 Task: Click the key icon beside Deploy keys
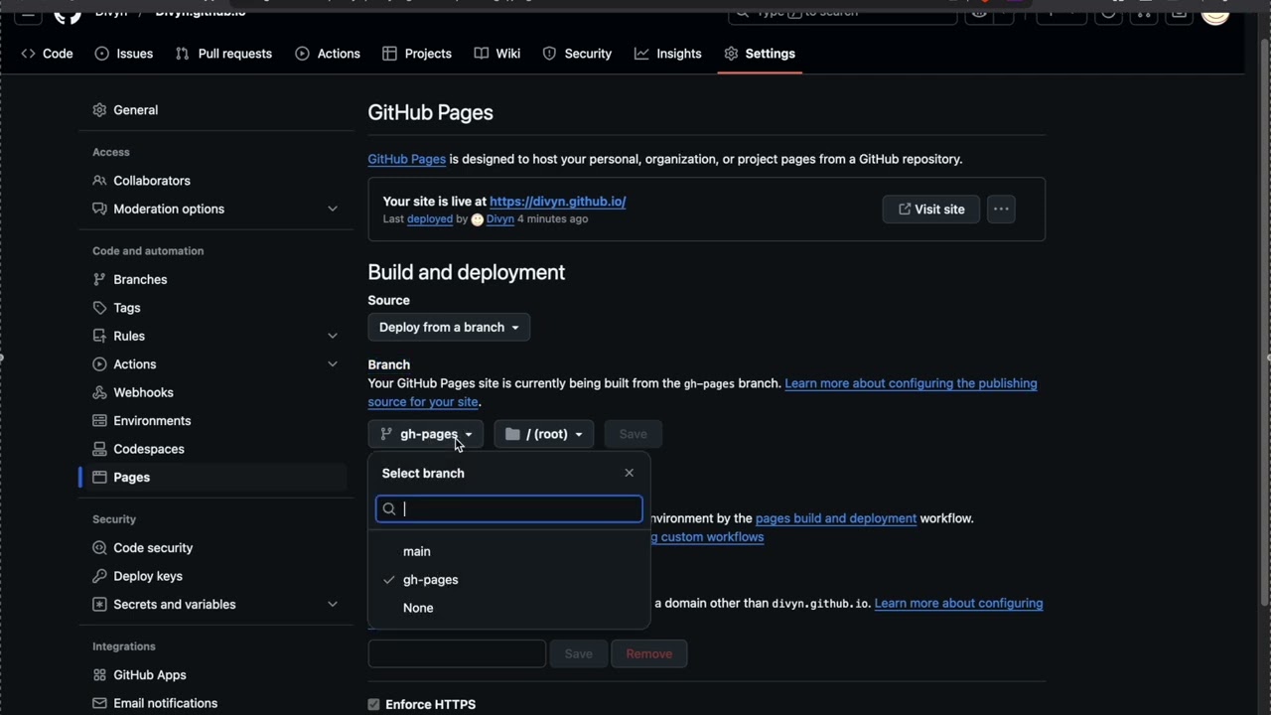(99, 576)
